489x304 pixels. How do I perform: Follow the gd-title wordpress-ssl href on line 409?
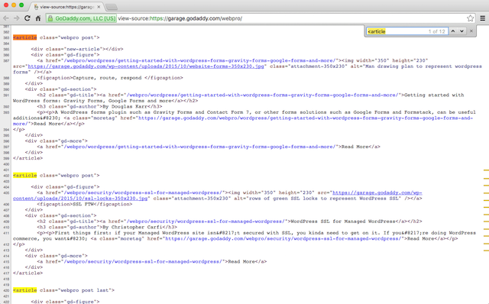click(206, 221)
